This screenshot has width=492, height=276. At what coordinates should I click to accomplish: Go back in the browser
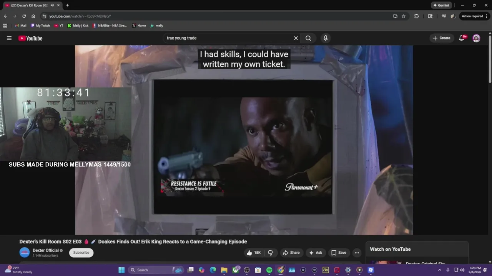click(5, 16)
